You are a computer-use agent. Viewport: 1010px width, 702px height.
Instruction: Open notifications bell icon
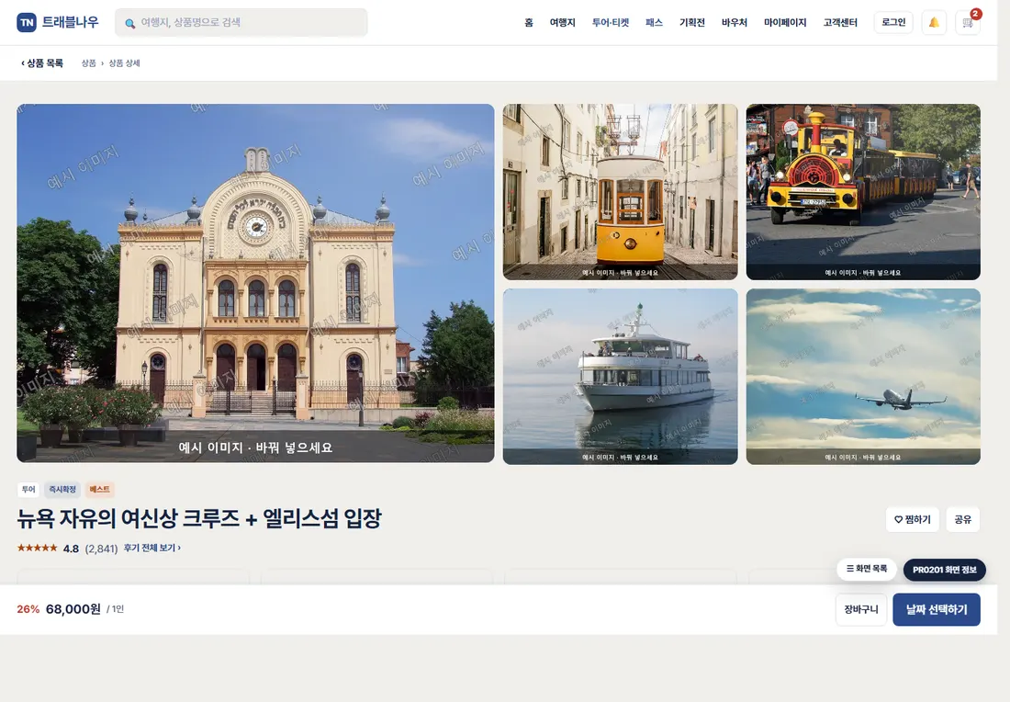click(x=934, y=23)
